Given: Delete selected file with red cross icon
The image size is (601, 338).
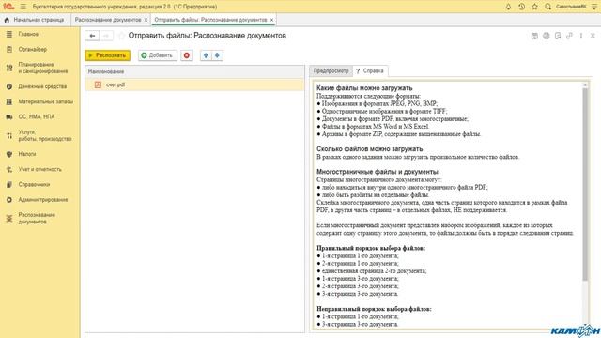Looking at the screenshot, I should [187, 55].
